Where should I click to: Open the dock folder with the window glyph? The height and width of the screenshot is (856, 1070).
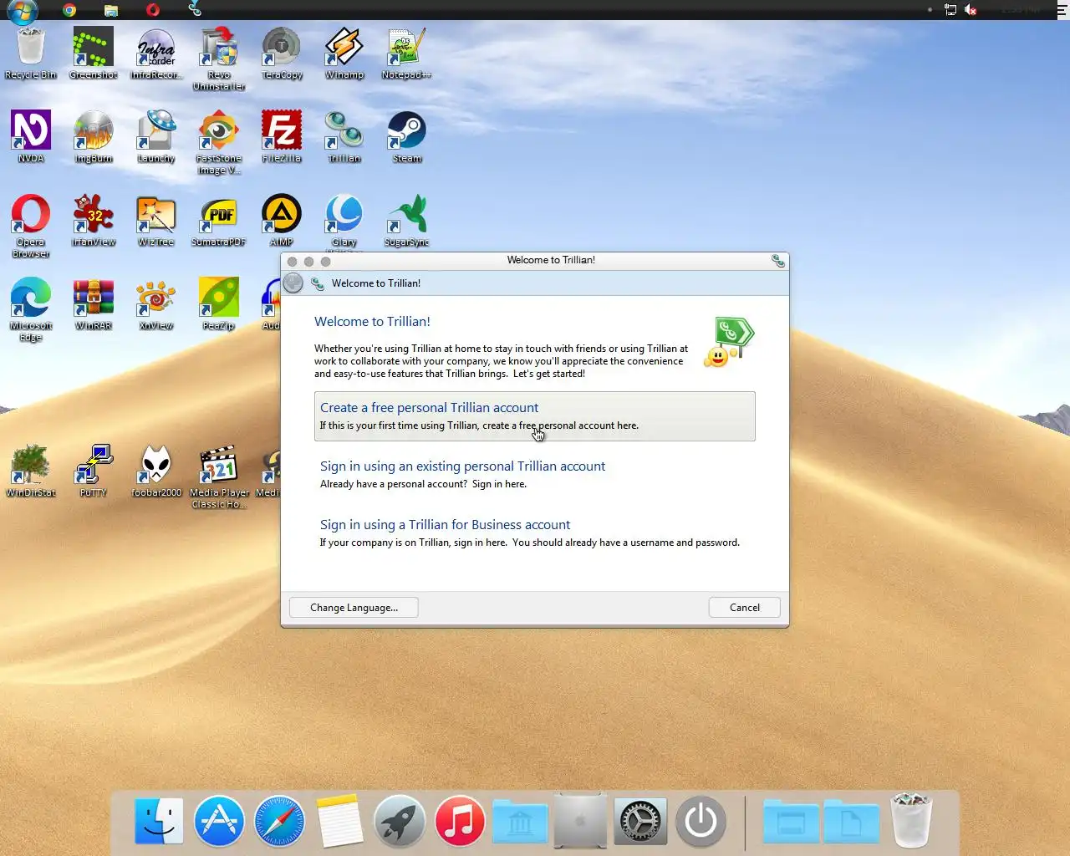(x=790, y=823)
